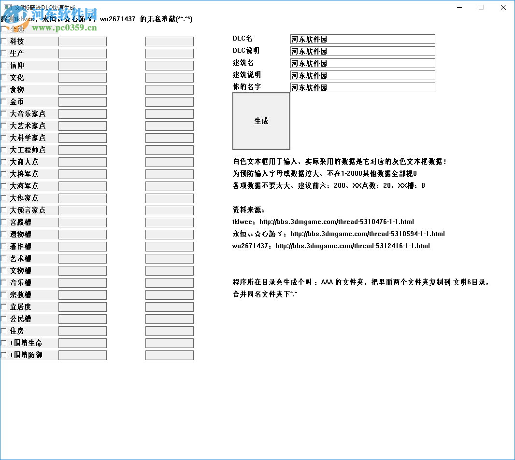The width and height of the screenshot is (515, 460).
Task: Click the DLC名 input field
Action: [x=361, y=39]
